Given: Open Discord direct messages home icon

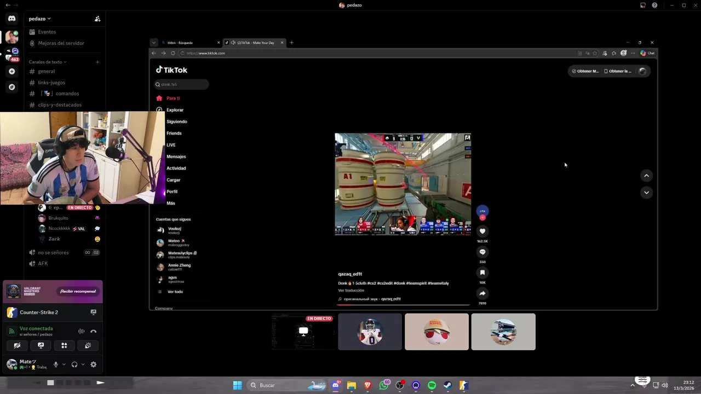Looking at the screenshot, I should click(12, 19).
